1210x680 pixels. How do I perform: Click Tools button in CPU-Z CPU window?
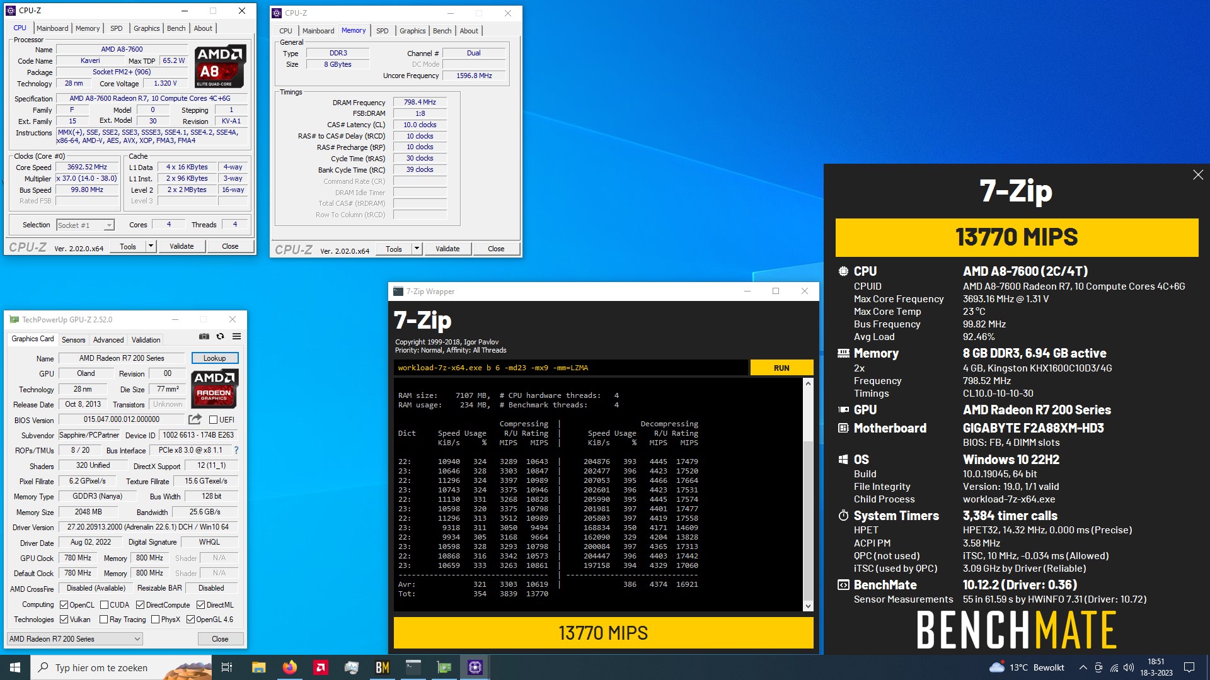pyautogui.click(x=128, y=246)
